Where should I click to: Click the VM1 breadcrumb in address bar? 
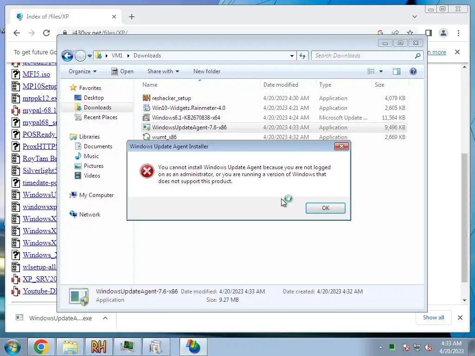117,56
